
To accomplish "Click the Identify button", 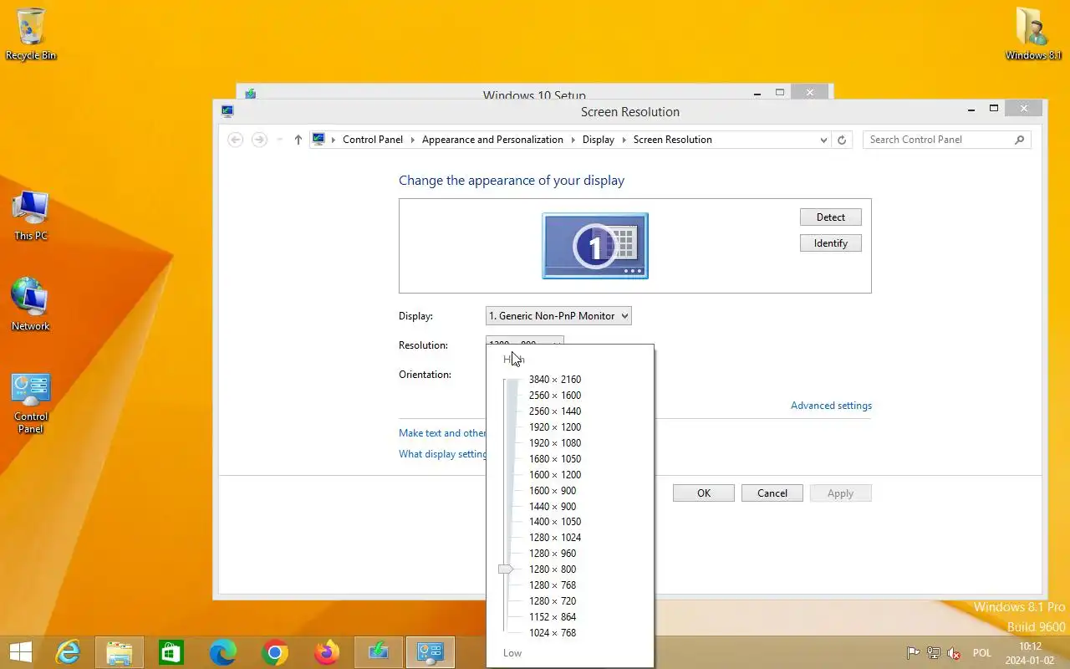I will pyautogui.click(x=831, y=243).
